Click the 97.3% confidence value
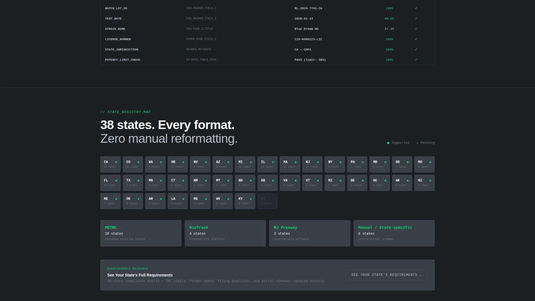 389,29
